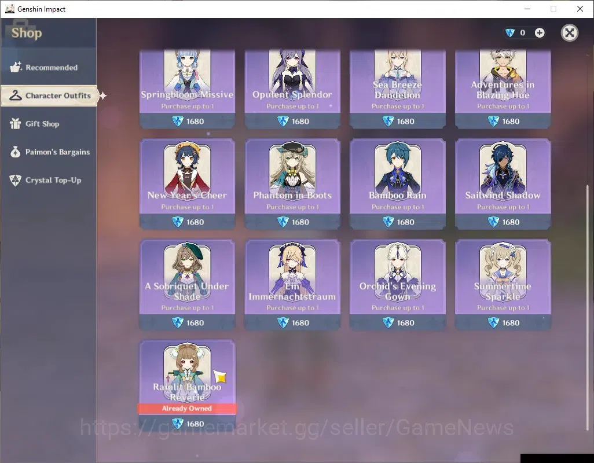Select Orchid's Evening Gown outfit

click(398, 285)
